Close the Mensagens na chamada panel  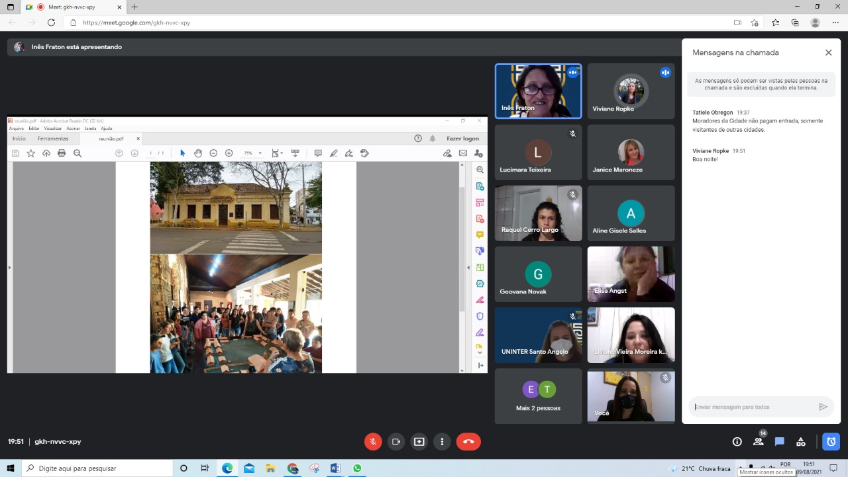pyautogui.click(x=828, y=52)
